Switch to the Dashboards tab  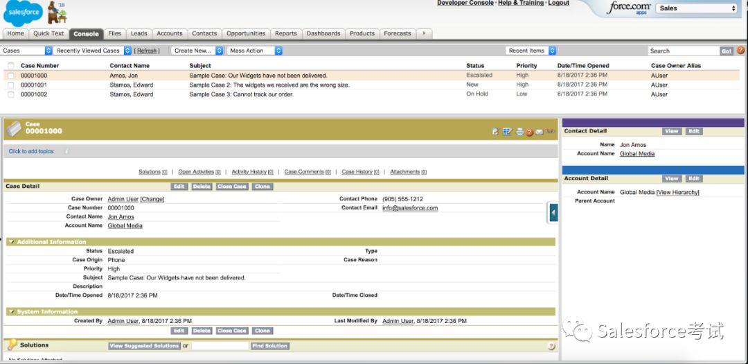click(323, 33)
